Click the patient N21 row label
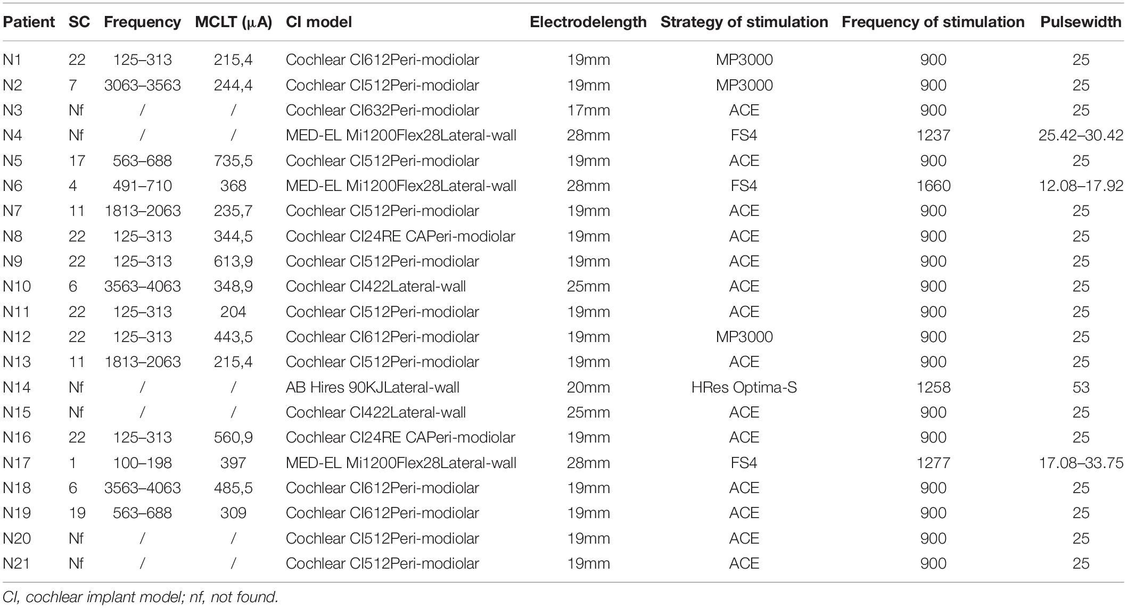Screen dimensions: 1127x608 point(17,563)
